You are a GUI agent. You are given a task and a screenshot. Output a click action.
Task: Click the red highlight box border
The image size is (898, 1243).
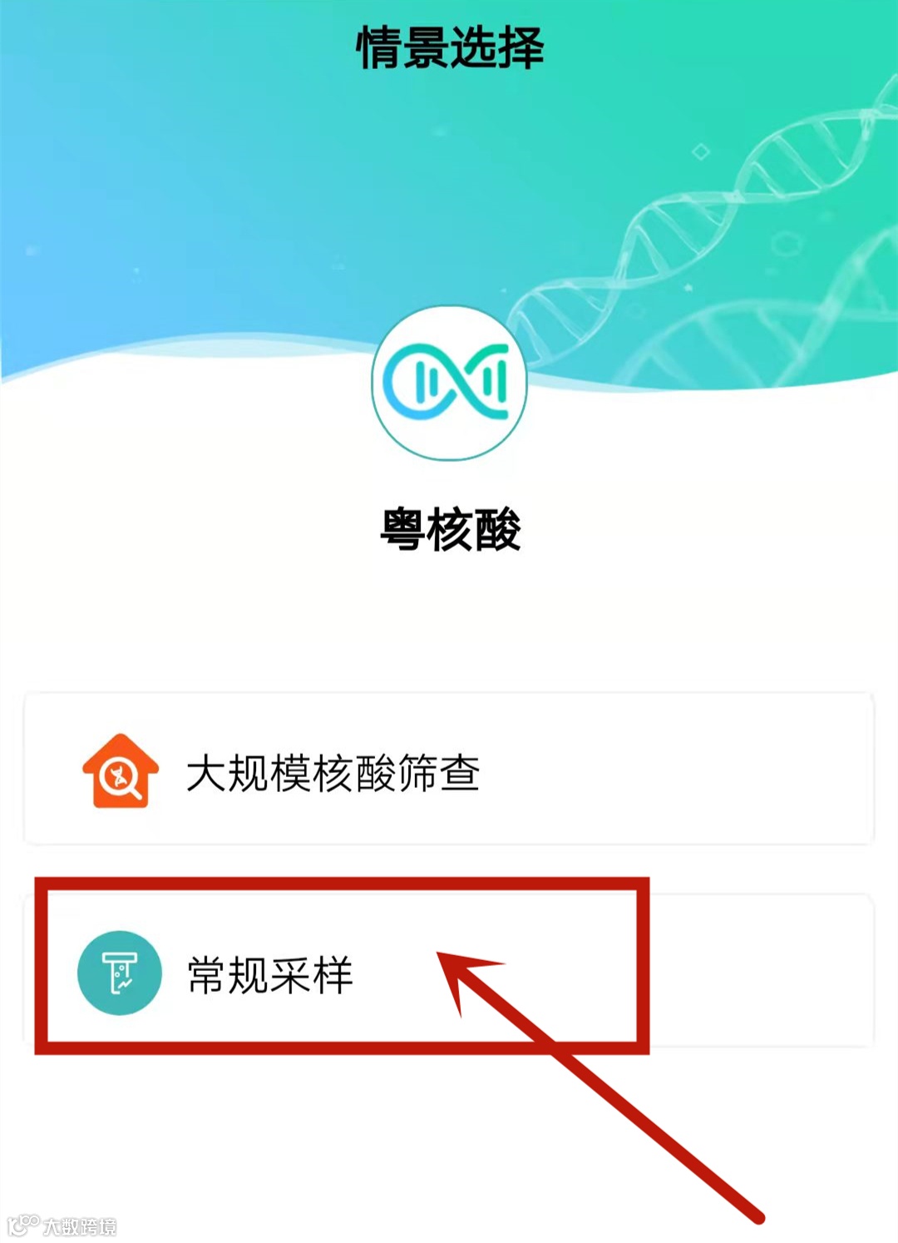pos(341,884)
